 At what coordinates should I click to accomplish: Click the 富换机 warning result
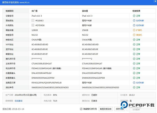click(139, 35)
